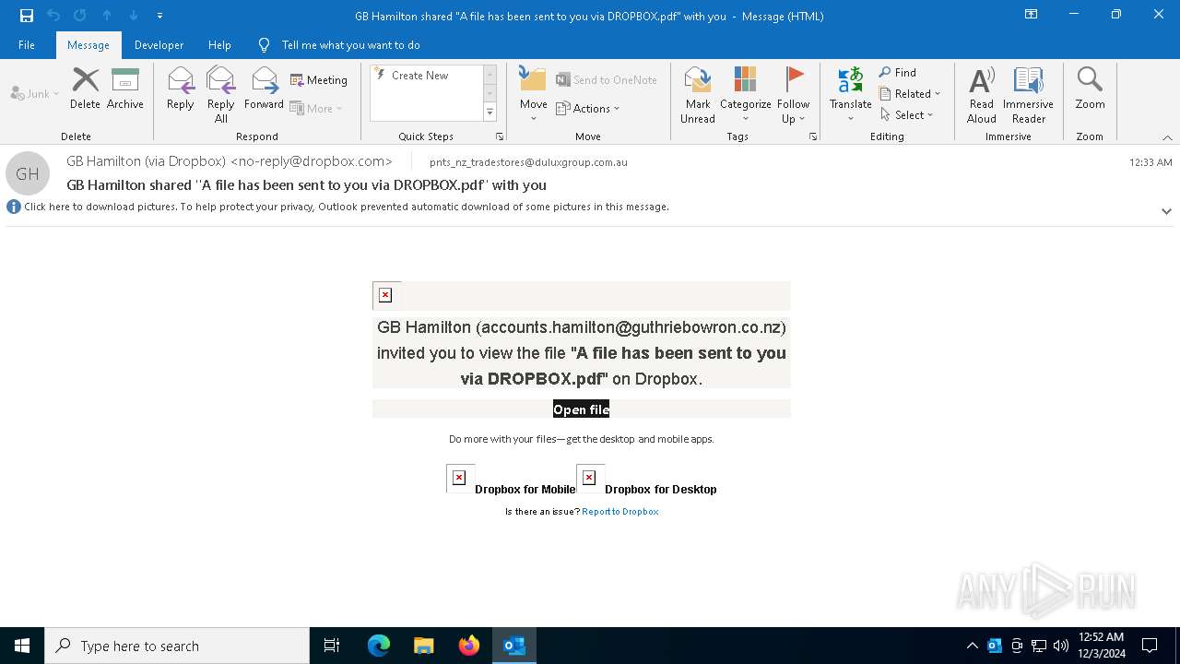
Task: Click the Dropbox for Mobile link
Action: (x=525, y=490)
